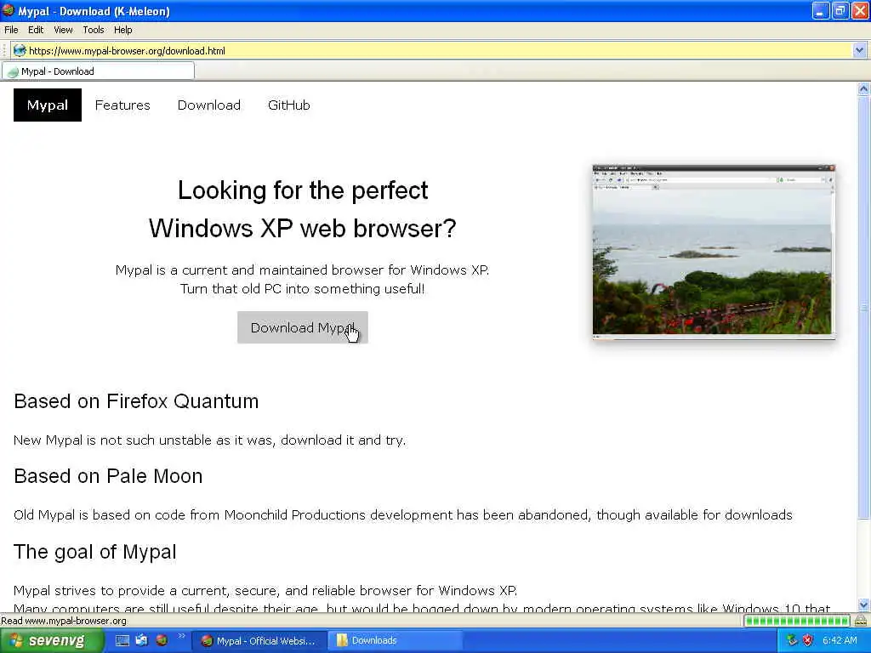Open the address bar history dropdown arrow
The height and width of the screenshot is (653, 871).
click(859, 50)
